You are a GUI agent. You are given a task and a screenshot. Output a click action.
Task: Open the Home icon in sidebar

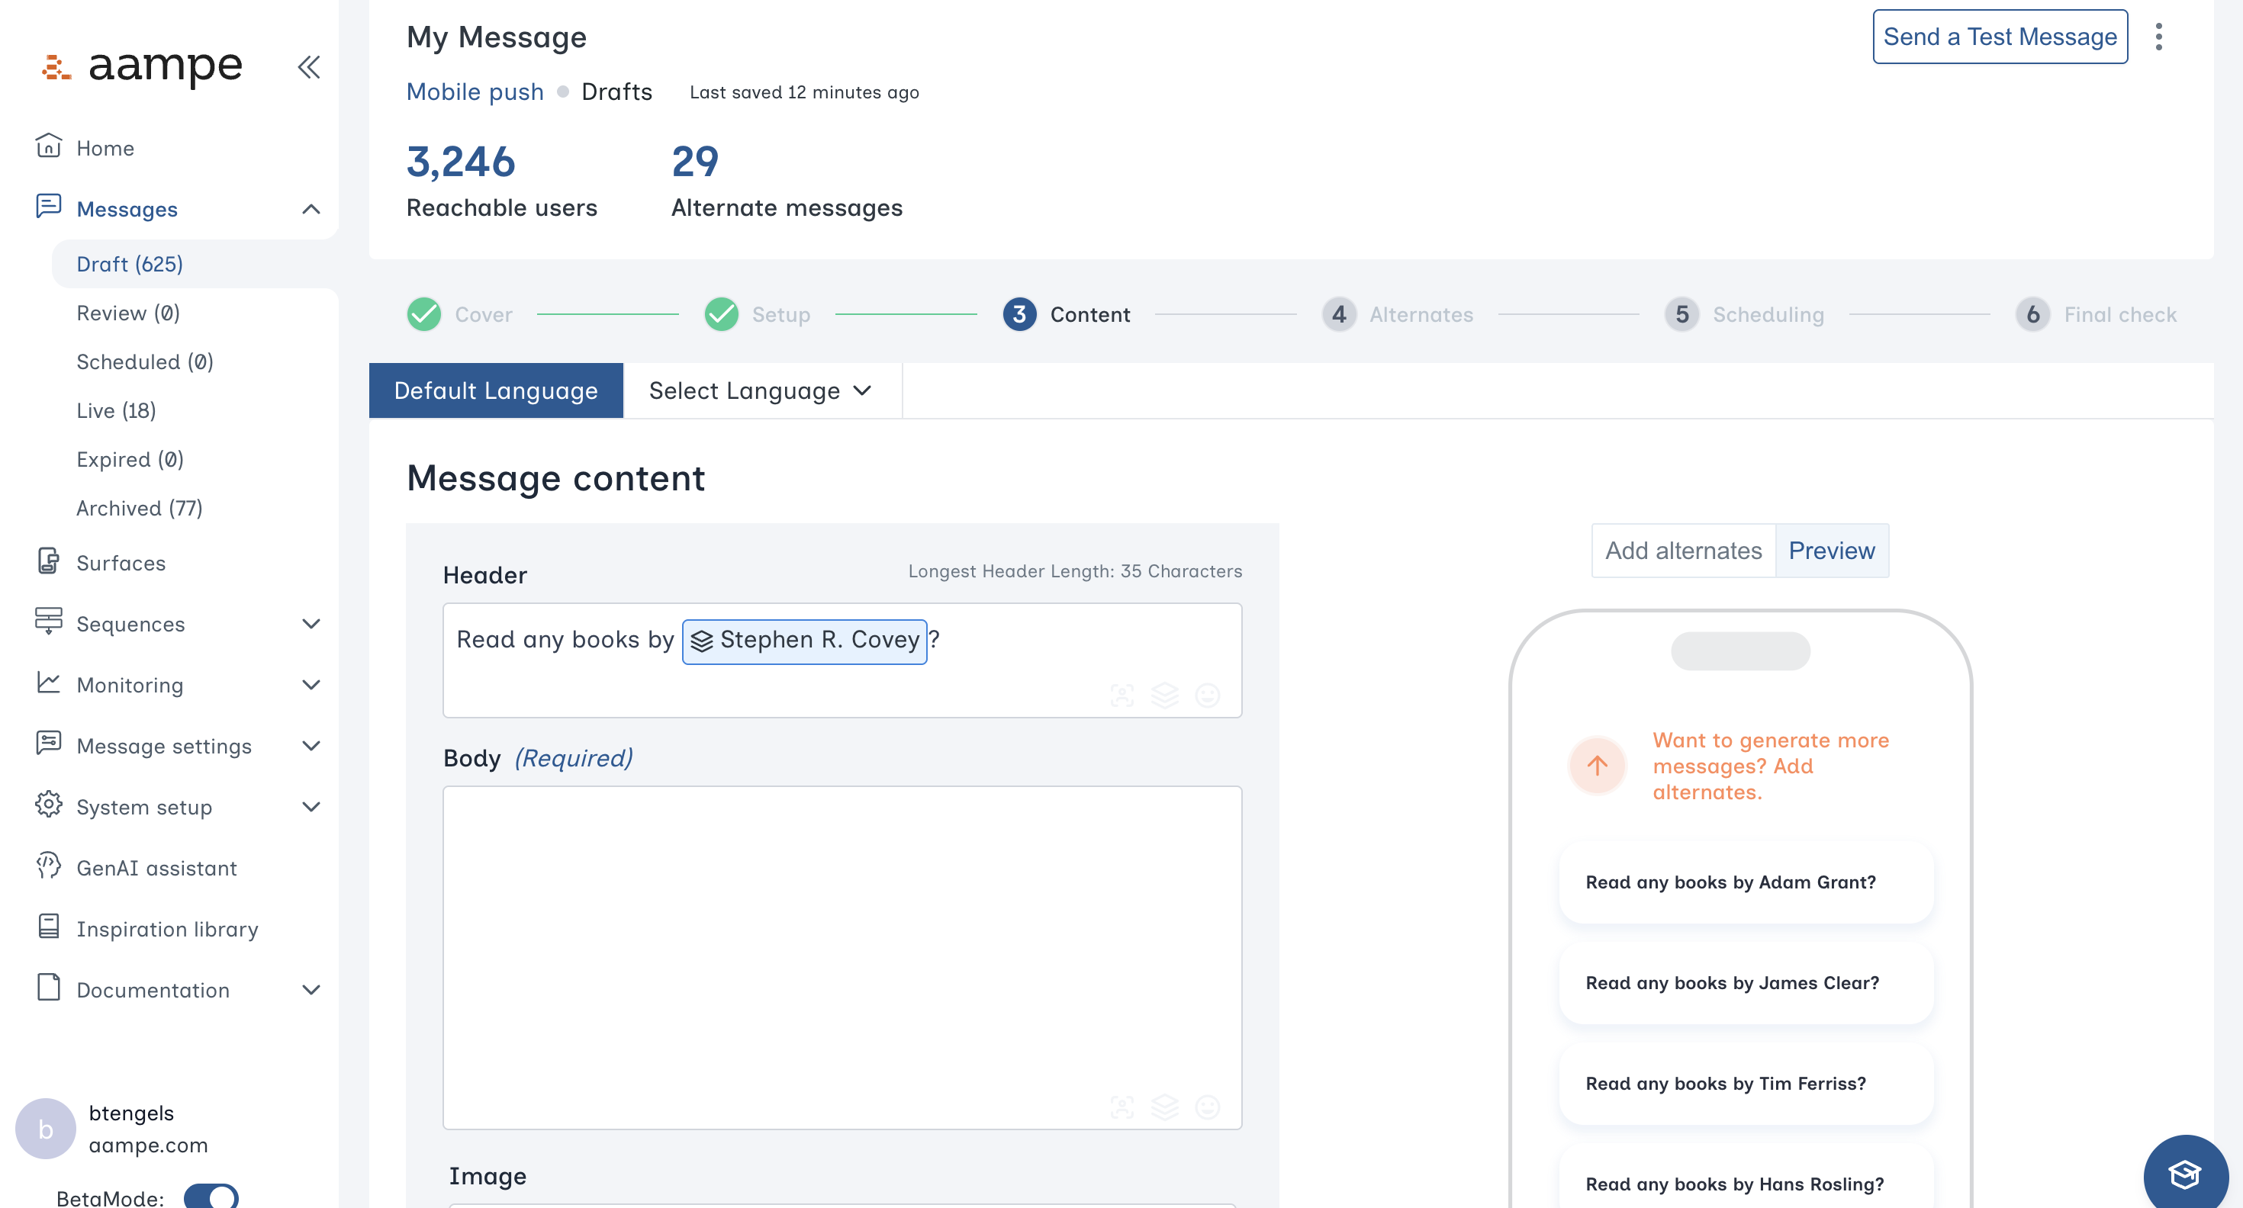tap(49, 146)
